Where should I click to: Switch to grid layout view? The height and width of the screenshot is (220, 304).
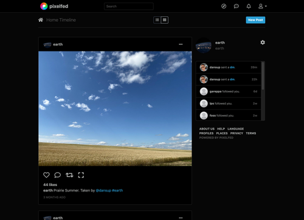[165, 20]
